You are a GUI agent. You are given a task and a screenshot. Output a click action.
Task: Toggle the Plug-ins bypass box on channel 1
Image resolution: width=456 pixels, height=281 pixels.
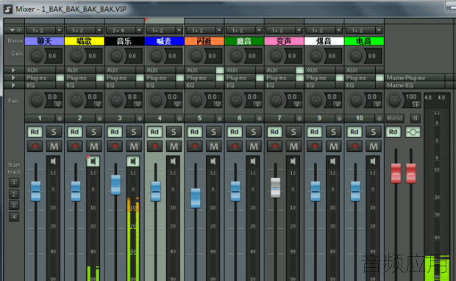click(x=60, y=78)
